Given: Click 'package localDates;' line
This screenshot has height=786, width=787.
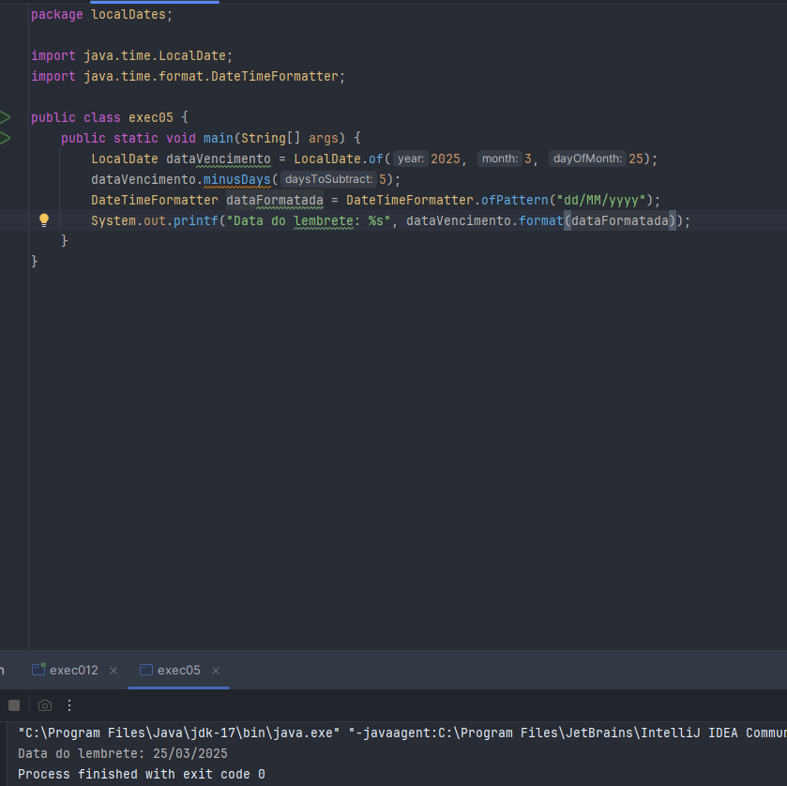Looking at the screenshot, I should (102, 15).
